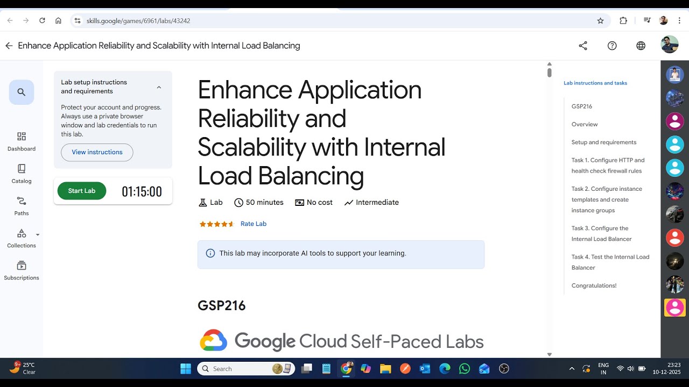Show hidden system tray icons
Screen dimensions: 689x387
[572, 369]
